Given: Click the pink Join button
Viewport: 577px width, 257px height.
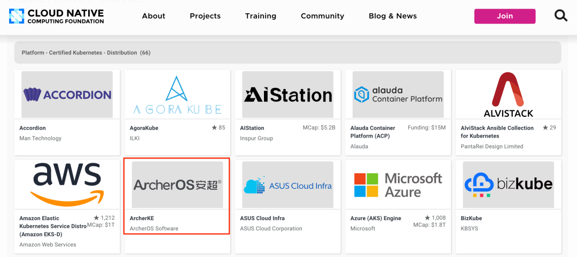Looking at the screenshot, I should (x=505, y=16).
